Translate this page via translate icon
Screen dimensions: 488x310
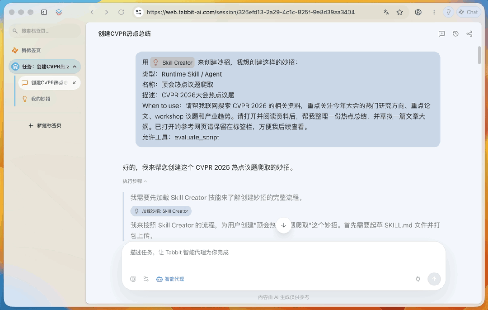[386, 12]
